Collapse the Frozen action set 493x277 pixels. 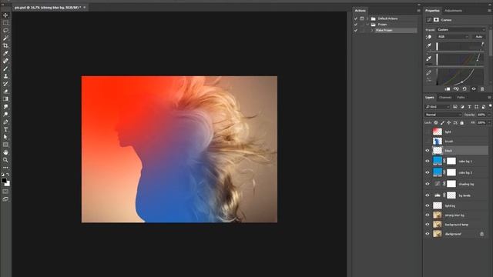click(367, 25)
